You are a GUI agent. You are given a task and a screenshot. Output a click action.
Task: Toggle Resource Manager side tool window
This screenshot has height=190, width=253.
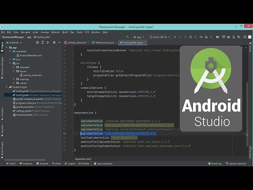click(x=2, y=68)
